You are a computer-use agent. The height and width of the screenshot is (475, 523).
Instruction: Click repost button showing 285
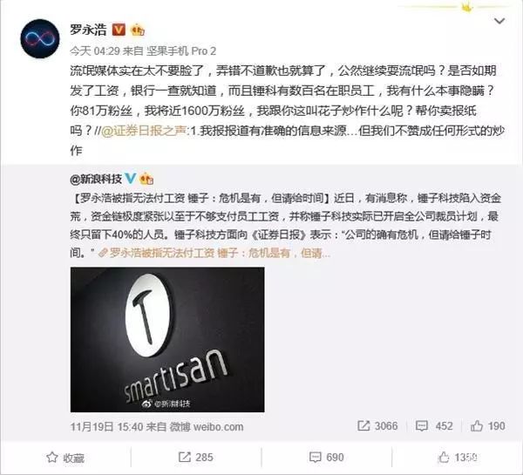tap(196, 457)
